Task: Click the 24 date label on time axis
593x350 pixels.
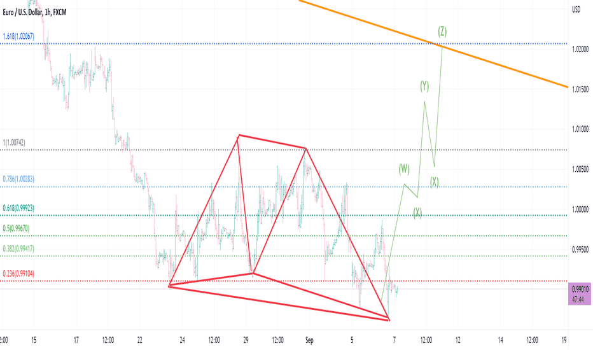Action: [182, 340]
